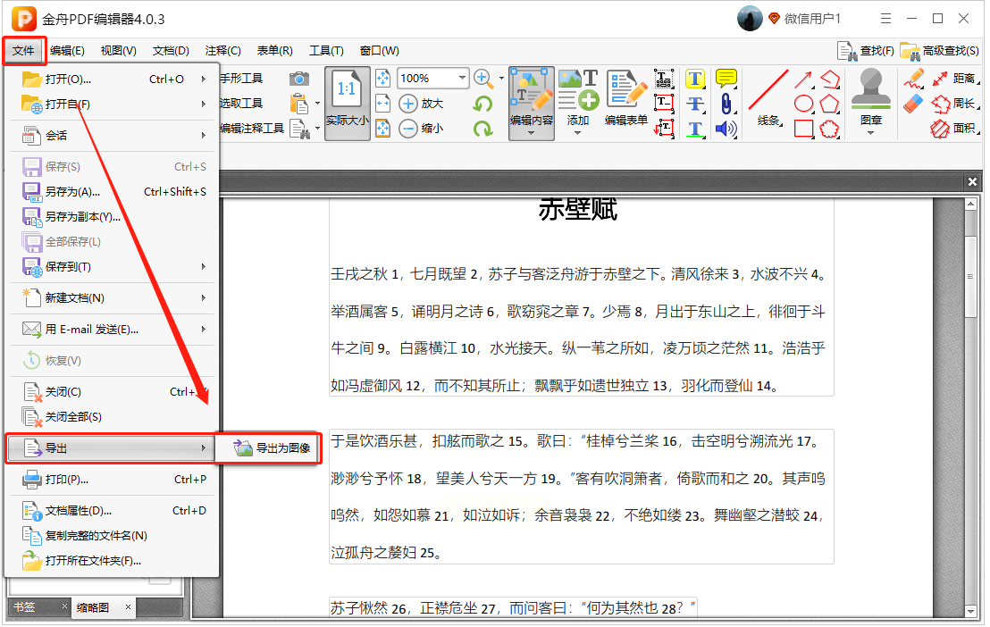Open the Annotation (注释) menu
Screen dimensions: 990x627
click(223, 51)
